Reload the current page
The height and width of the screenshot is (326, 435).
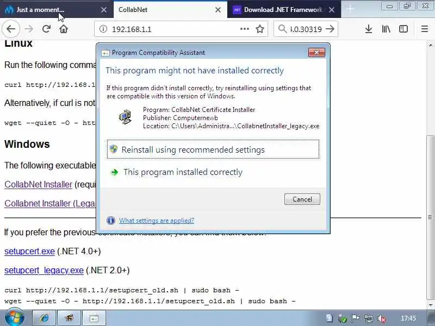[x=46, y=29]
